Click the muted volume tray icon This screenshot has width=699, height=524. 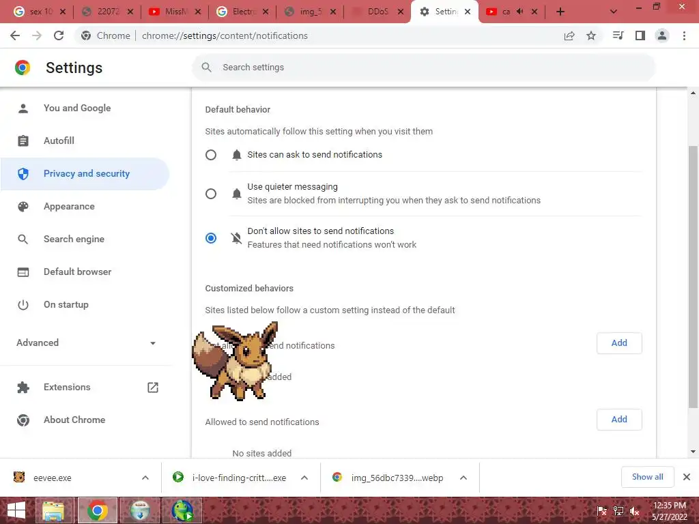pos(634,511)
